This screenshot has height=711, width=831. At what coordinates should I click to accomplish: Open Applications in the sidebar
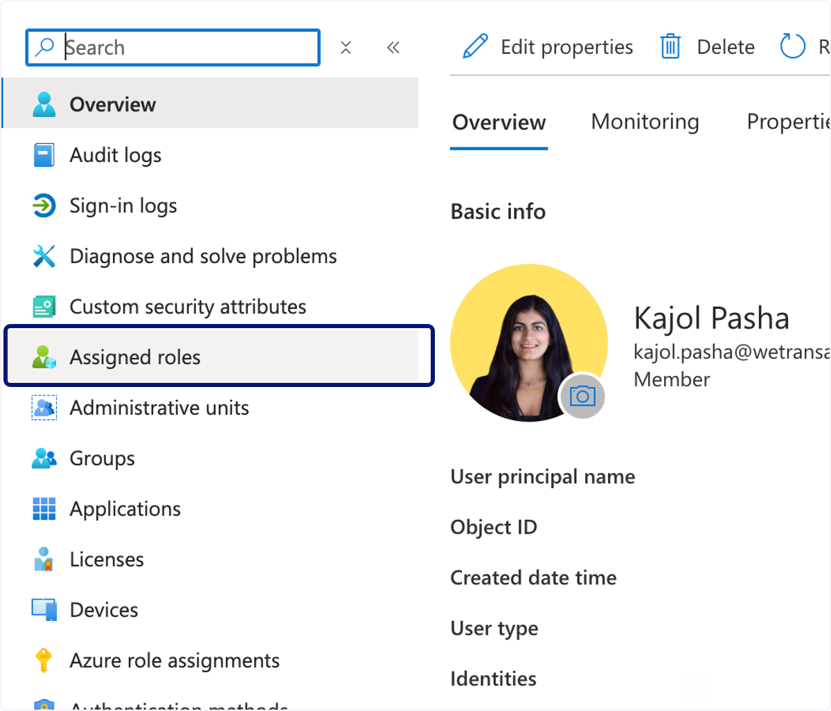[x=211, y=509]
